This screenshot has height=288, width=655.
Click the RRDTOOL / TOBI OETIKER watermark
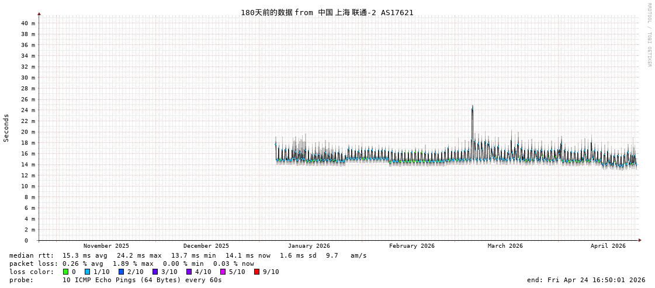[x=649, y=35]
